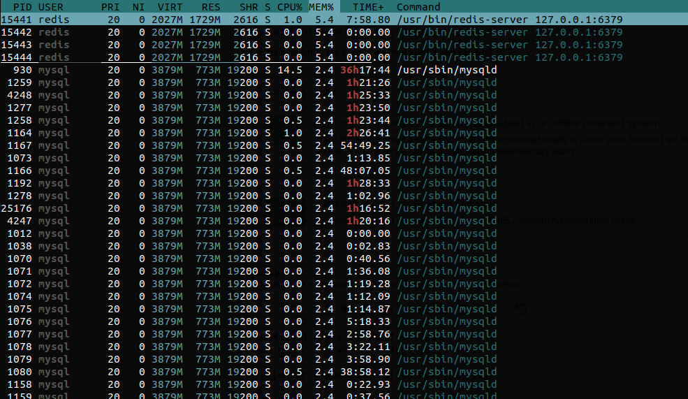Screen dimensions: 688x399
Task: Sort by the USER column header
Action: click(51, 7)
